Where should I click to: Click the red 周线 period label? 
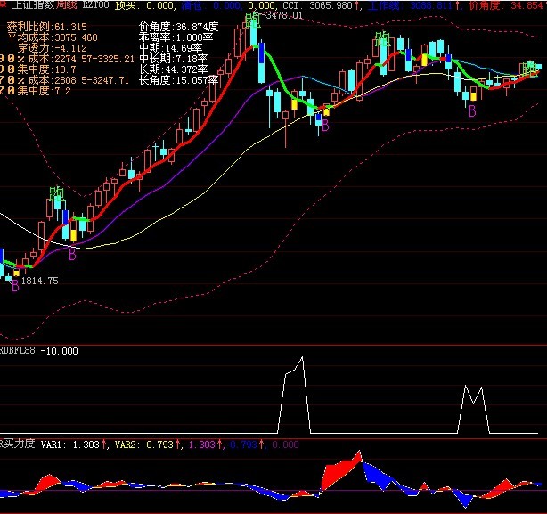66,4
